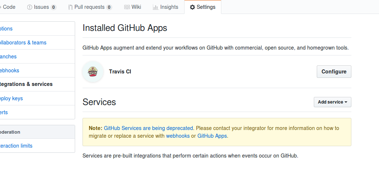Screen dimensions: 379x177
Task: Click the Services section heading
Action: [99, 102]
